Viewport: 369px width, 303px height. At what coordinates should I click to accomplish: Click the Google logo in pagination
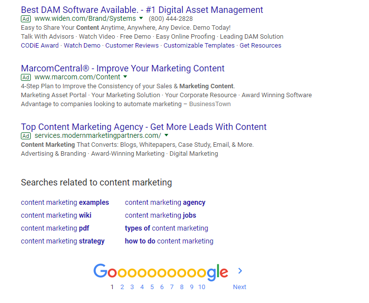[161, 272]
